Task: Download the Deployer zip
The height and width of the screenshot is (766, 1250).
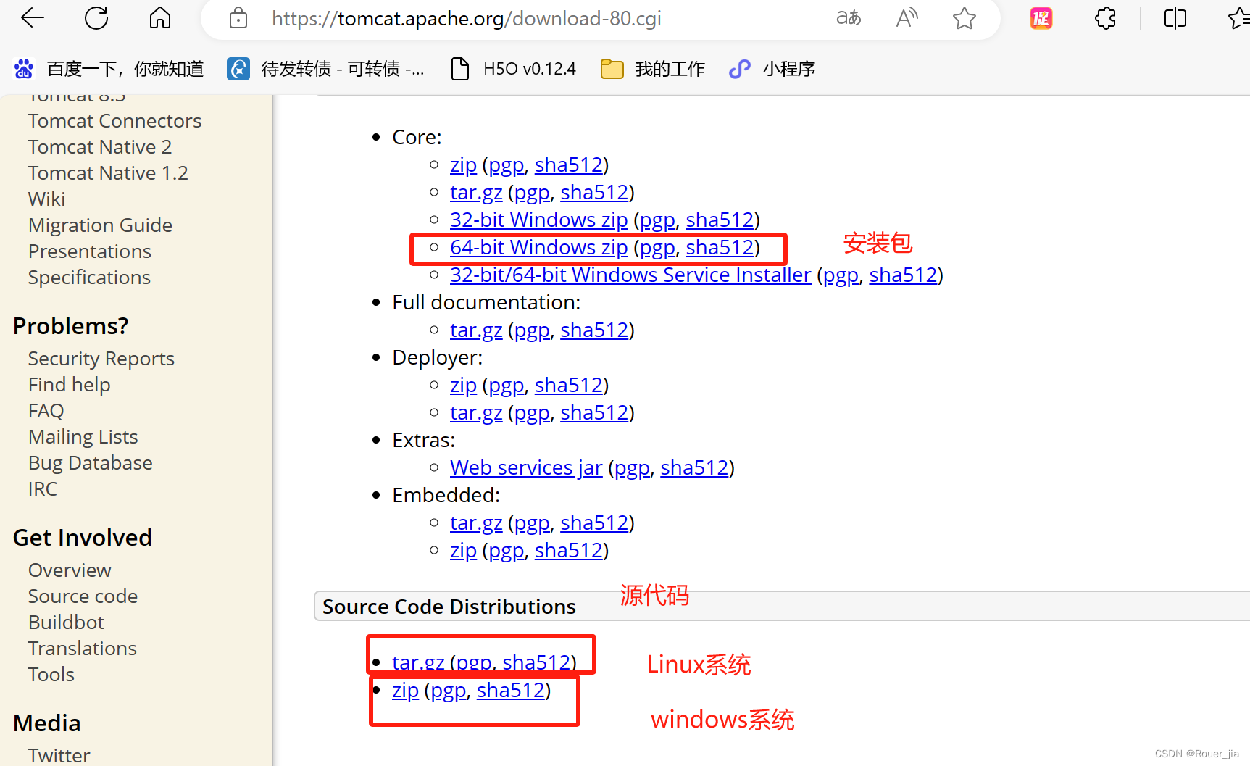Action: tap(463, 386)
